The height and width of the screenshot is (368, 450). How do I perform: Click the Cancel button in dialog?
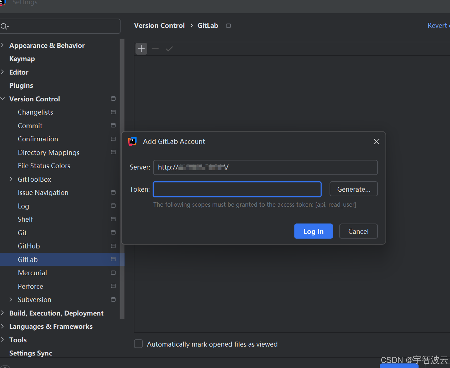358,231
